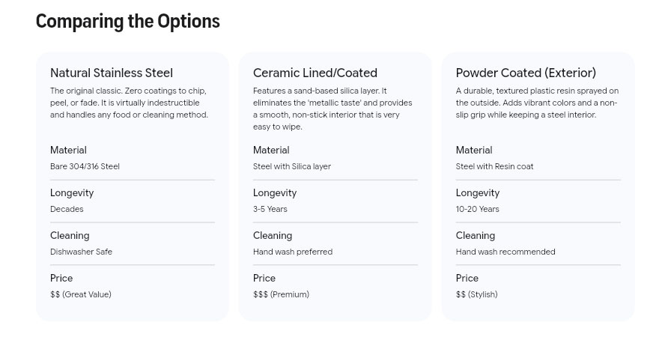This screenshot has height=337, width=662.
Task: Select the "3-5 Years" longevity value
Action: tap(270, 209)
